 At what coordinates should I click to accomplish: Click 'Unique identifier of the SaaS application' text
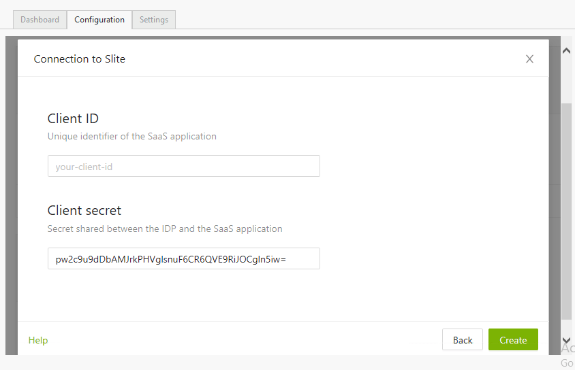click(x=132, y=137)
